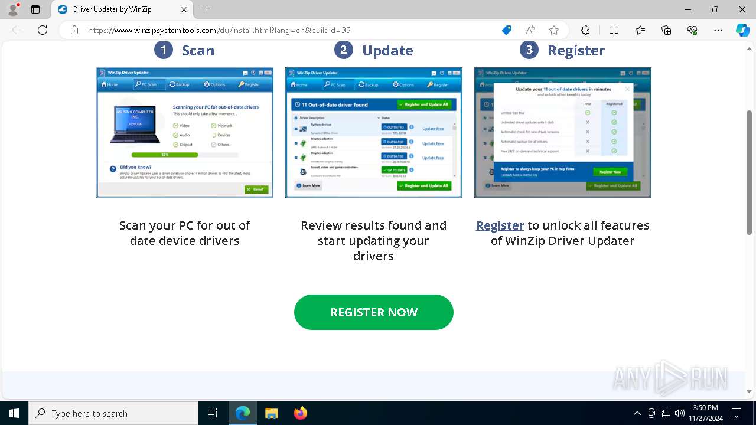Open Task View
The width and height of the screenshot is (756, 425).
[213, 413]
